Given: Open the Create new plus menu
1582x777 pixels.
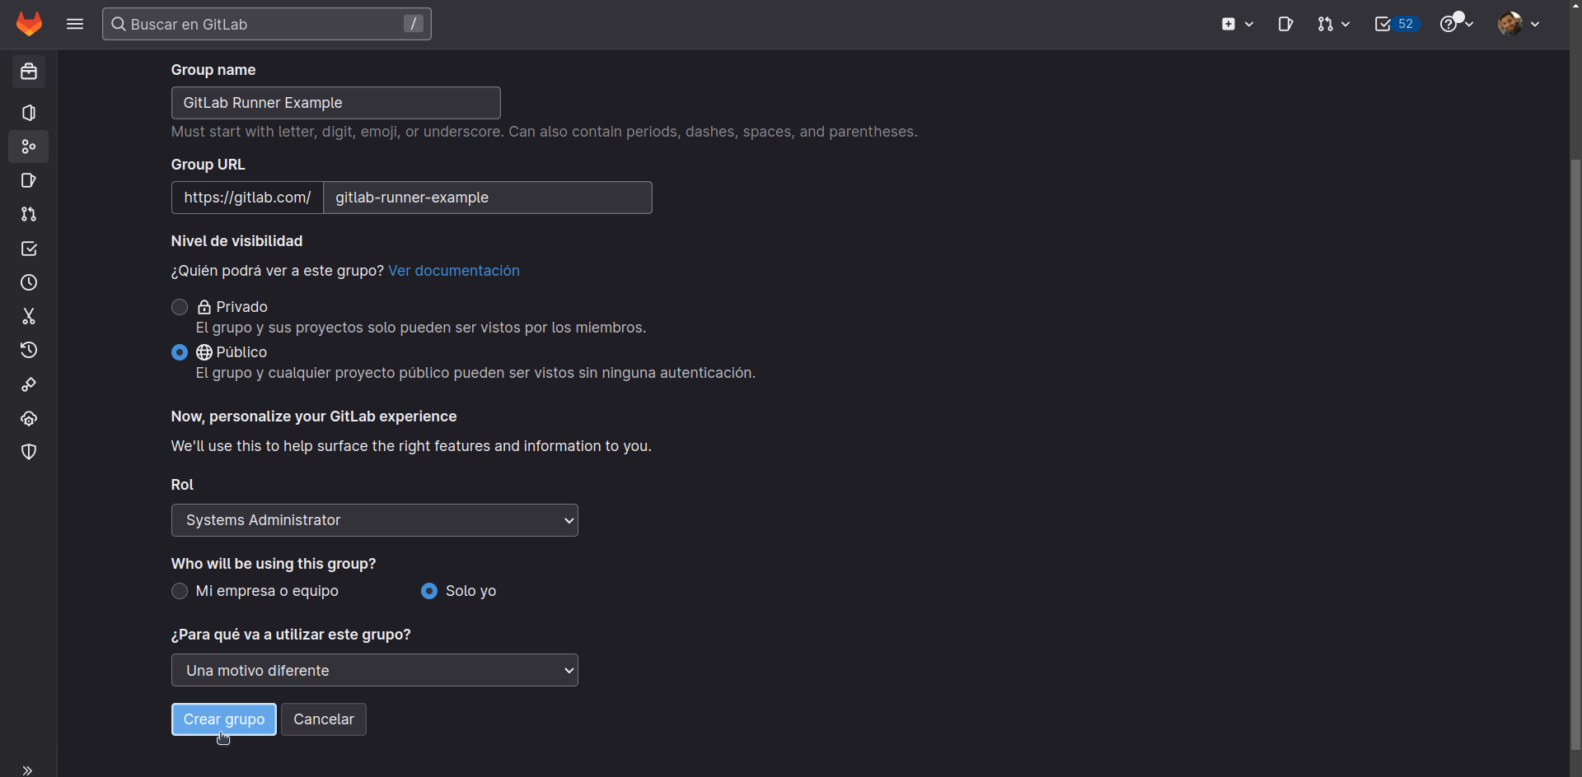Looking at the screenshot, I should (x=1238, y=24).
